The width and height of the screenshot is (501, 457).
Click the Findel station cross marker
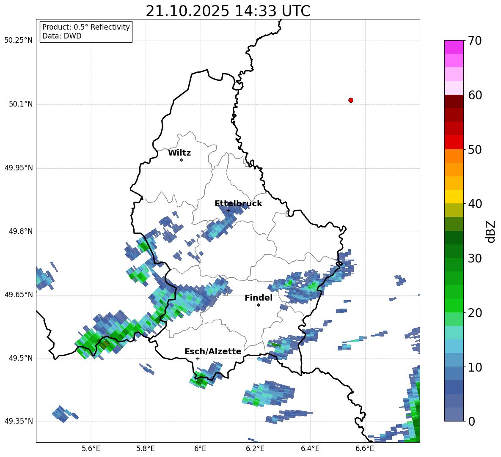coord(258,305)
